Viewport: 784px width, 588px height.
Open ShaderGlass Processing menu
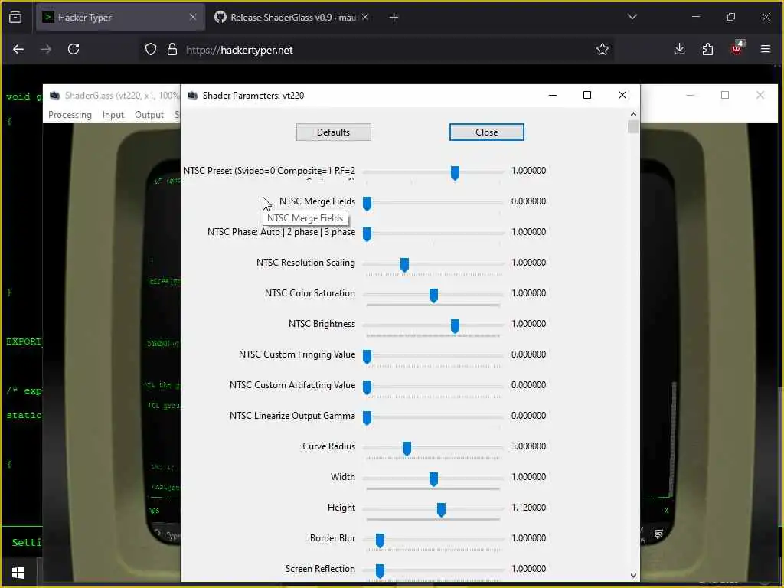[x=70, y=115]
